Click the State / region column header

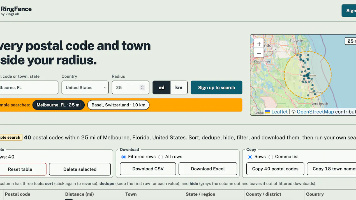click(x=200, y=194)
